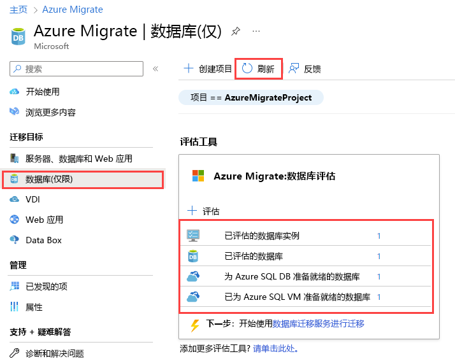This screenshot has height=361, width=455.
Task: Click the bars icon beside 属性
Action: [x=14, y=306]
